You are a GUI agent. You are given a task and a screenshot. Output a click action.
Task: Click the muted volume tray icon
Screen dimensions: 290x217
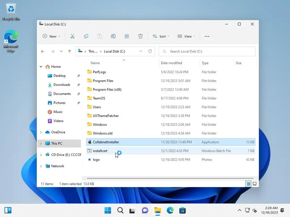255,210
